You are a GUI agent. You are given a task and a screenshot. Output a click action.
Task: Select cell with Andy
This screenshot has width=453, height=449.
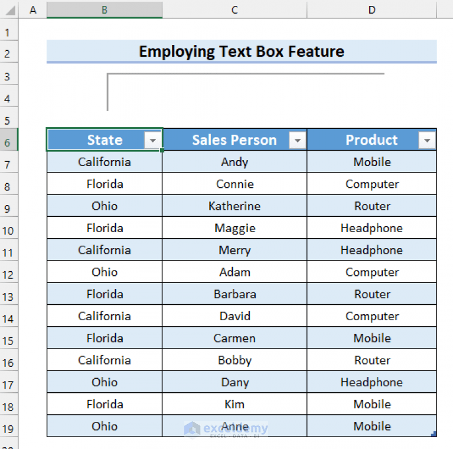point(234,162)
